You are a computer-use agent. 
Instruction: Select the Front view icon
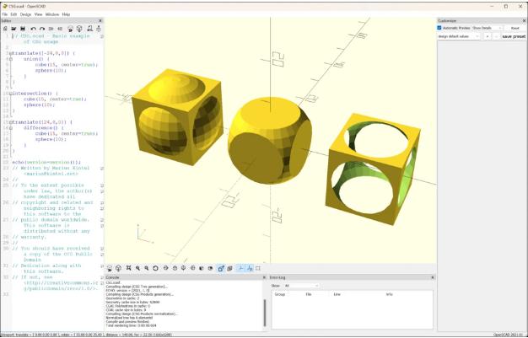coord(202,268)
